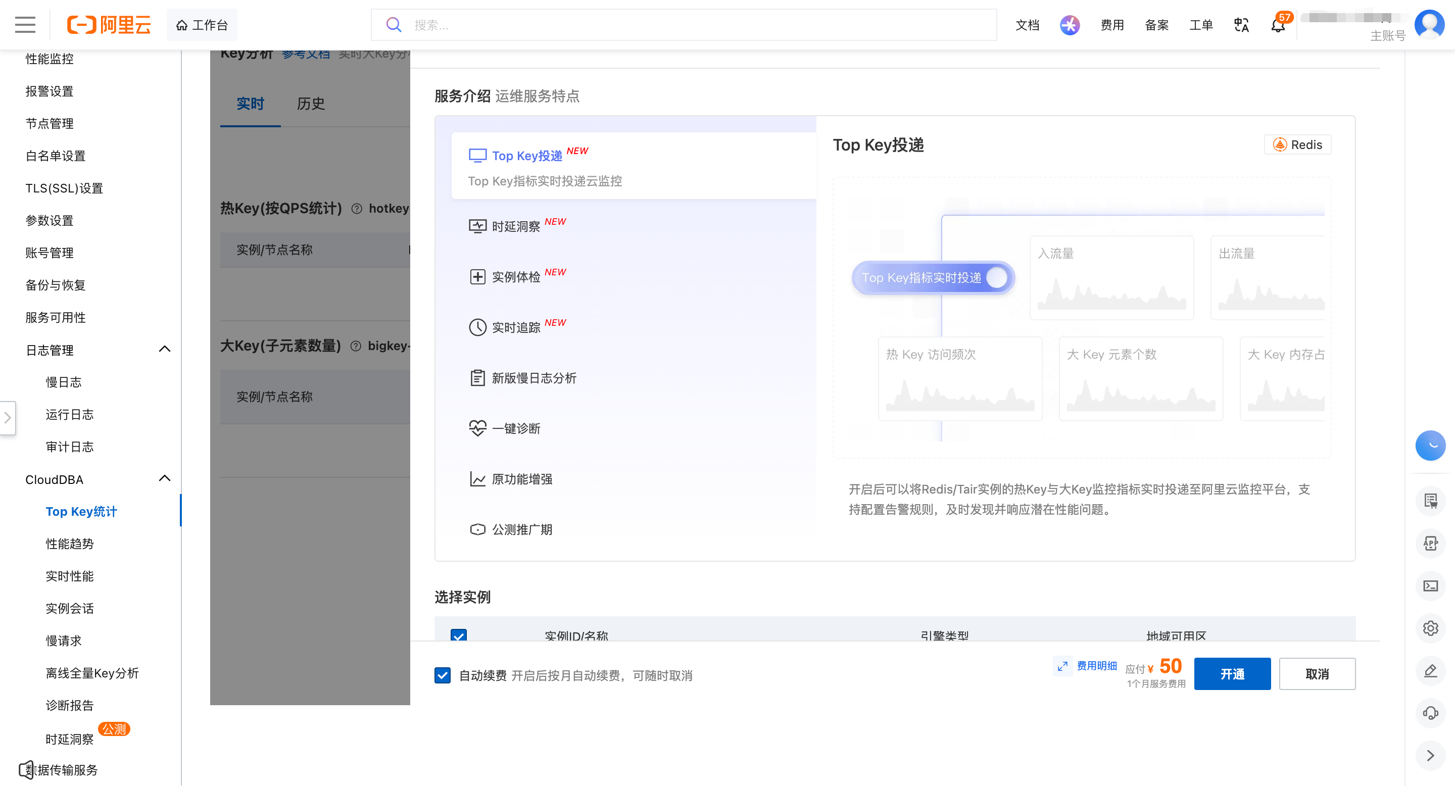Image resolution: width=1455 pixels, height=786 pixels.
Task: Click the Redis engine tag
Action: pyautogui.click(x=1297, y=144)
